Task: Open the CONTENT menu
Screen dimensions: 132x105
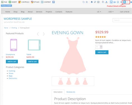Action: (x=46, y=2)
